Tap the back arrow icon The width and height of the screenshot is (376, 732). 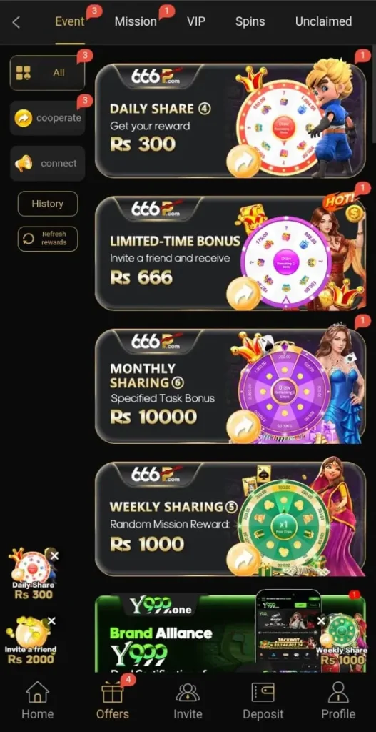pos(16,22)
